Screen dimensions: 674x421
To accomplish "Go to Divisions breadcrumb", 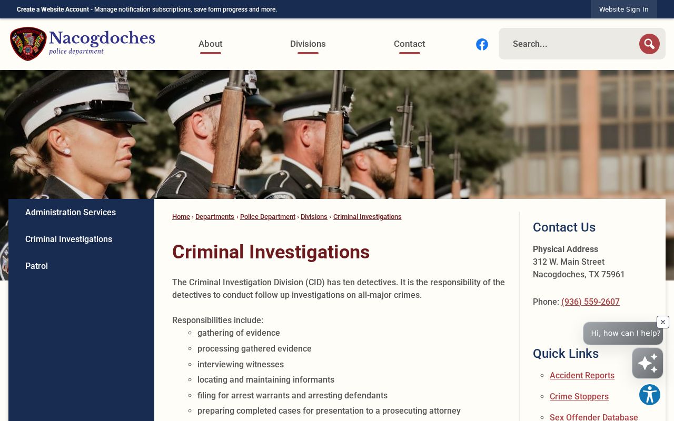I will [x=314, y=217].
